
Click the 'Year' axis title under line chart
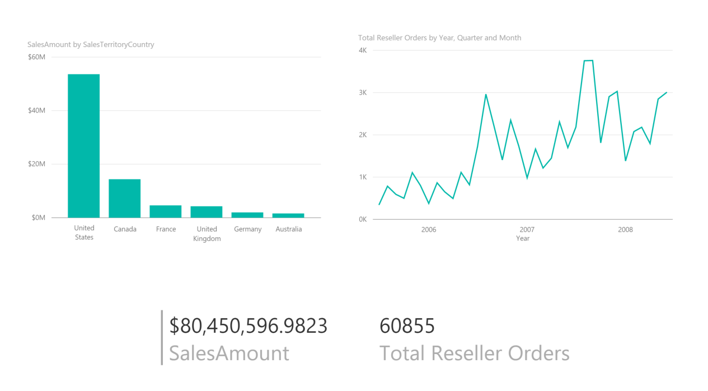pyautogui.click(x=523, y=238)
